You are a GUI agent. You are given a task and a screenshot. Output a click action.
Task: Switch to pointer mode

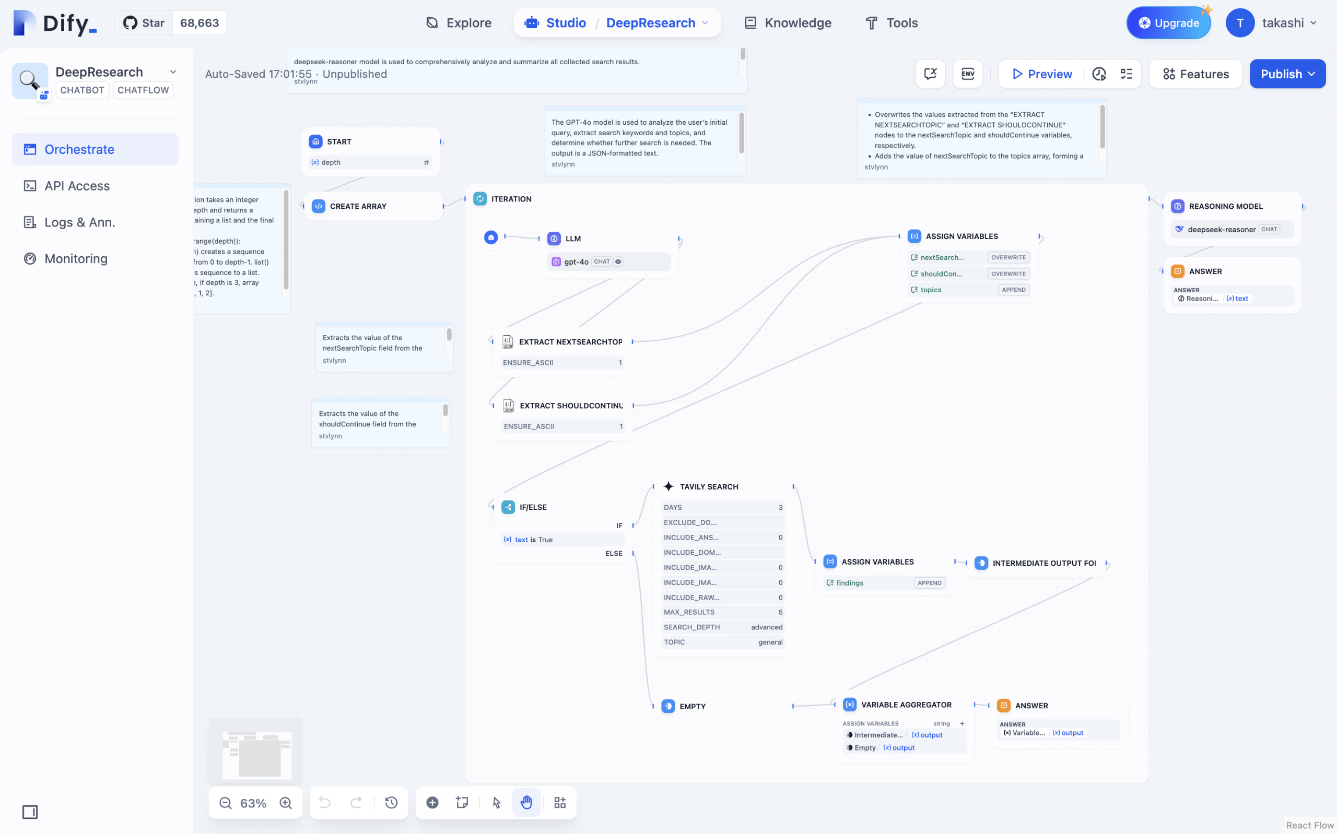pos(496,803)
